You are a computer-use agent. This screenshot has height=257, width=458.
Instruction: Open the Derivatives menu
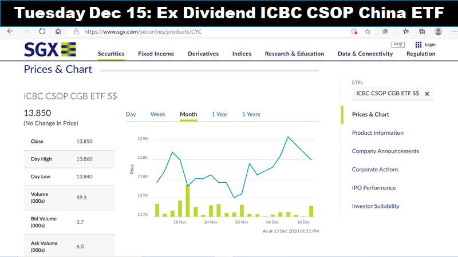(x=203, y=54)
